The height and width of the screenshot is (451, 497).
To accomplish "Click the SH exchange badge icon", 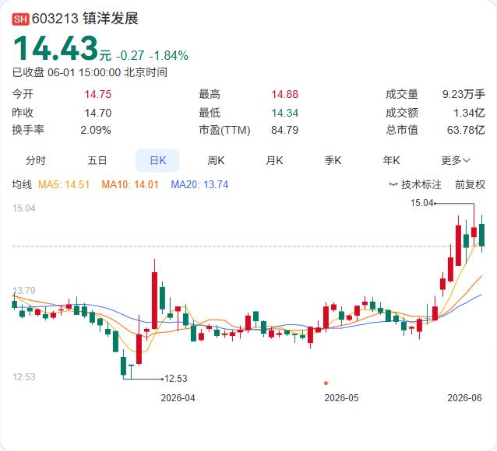I will tap(20, 19).
